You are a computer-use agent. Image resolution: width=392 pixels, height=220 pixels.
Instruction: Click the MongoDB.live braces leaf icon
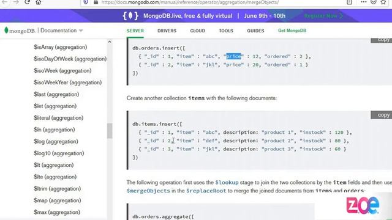130,16
